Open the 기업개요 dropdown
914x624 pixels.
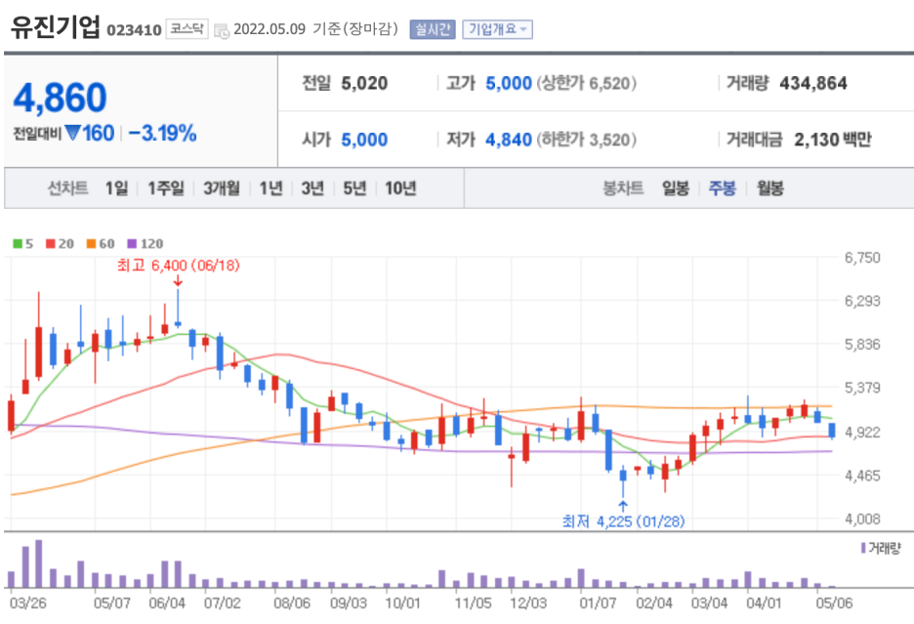[497, 29]
